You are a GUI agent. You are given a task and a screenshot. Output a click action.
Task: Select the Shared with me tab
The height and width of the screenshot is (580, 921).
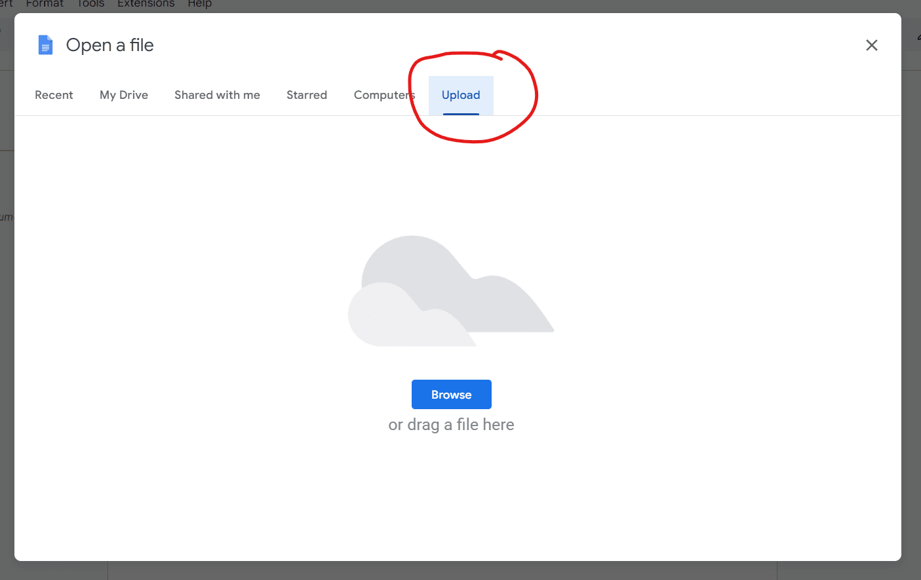(x=217, y=95)
